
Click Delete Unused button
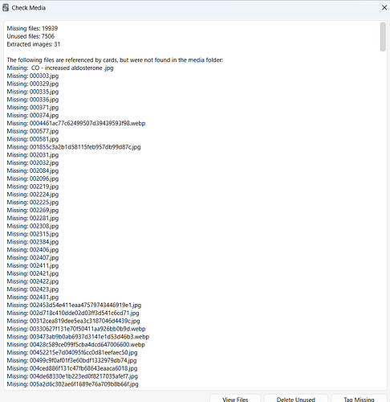(296, 399)
